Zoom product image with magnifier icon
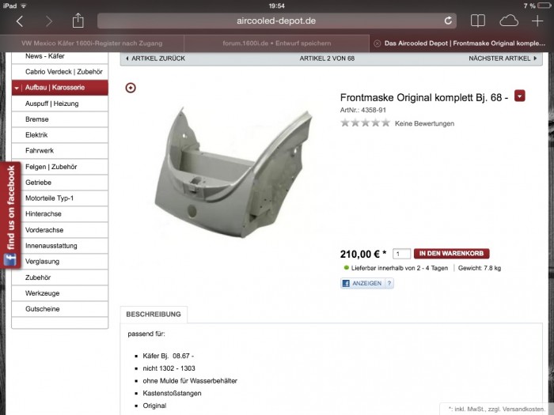Screen dimensions: 554x415 coord(131,88)
